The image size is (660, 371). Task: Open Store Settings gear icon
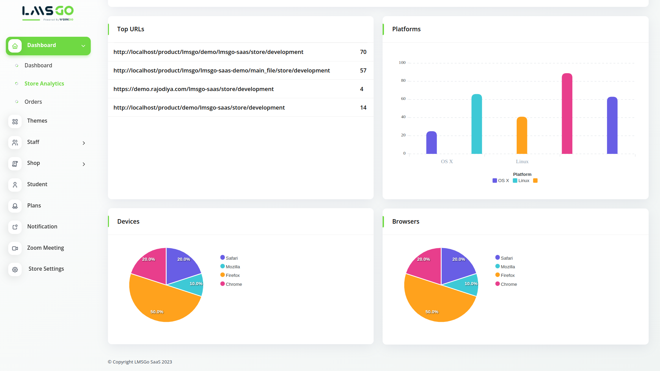coord(15,270)
